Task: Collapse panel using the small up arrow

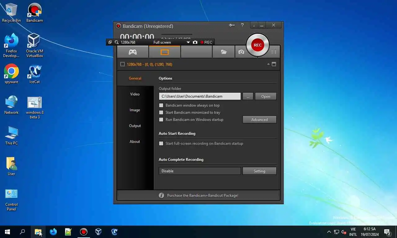Action: tap(268, 64)
